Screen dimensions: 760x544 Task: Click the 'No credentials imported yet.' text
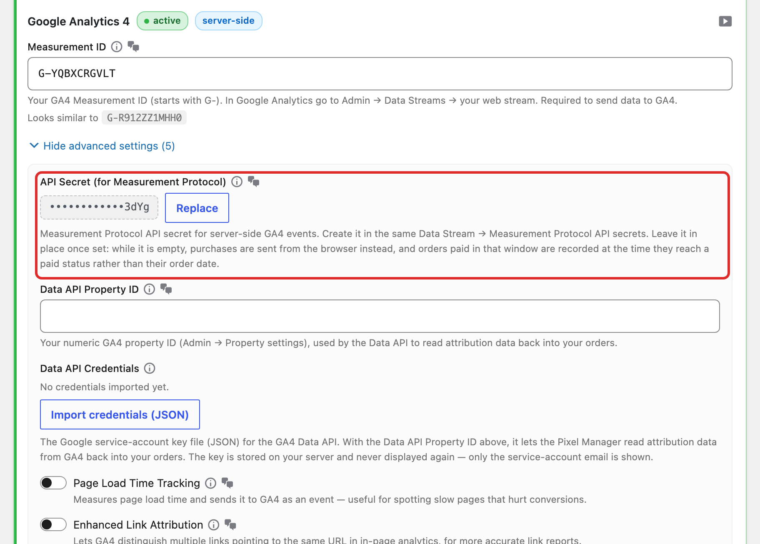(x=105, y=387)
